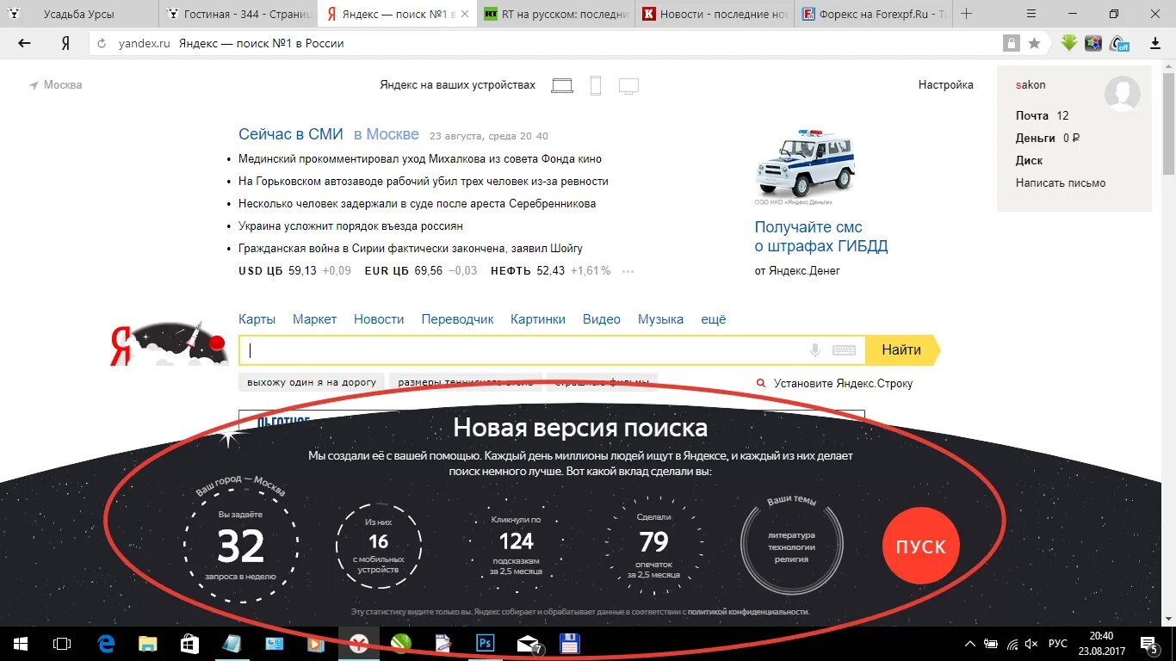The height and width of the screenshot is (661, 1176).
Task: Expand more rates with the three dots
Action: [x=628, y=271]
